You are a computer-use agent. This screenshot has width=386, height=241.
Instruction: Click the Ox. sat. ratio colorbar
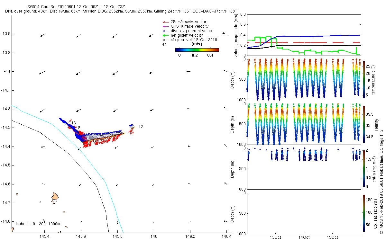coord(364,212)
